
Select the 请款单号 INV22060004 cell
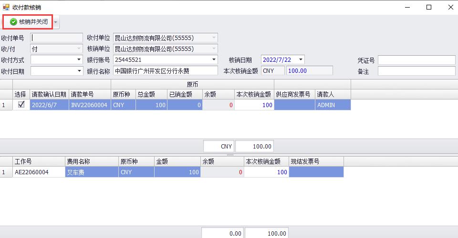(x=90, y=105)
